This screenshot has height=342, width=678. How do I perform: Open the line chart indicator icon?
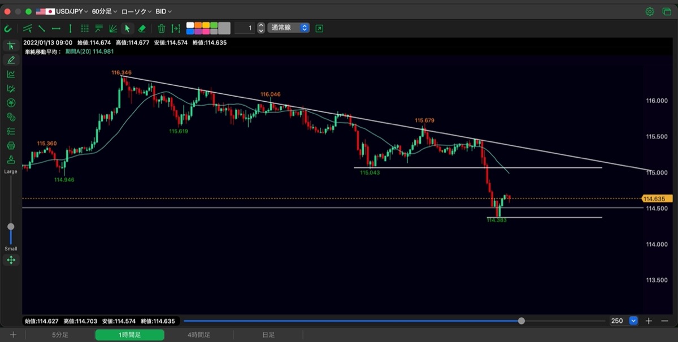click(x=11, y=74)
